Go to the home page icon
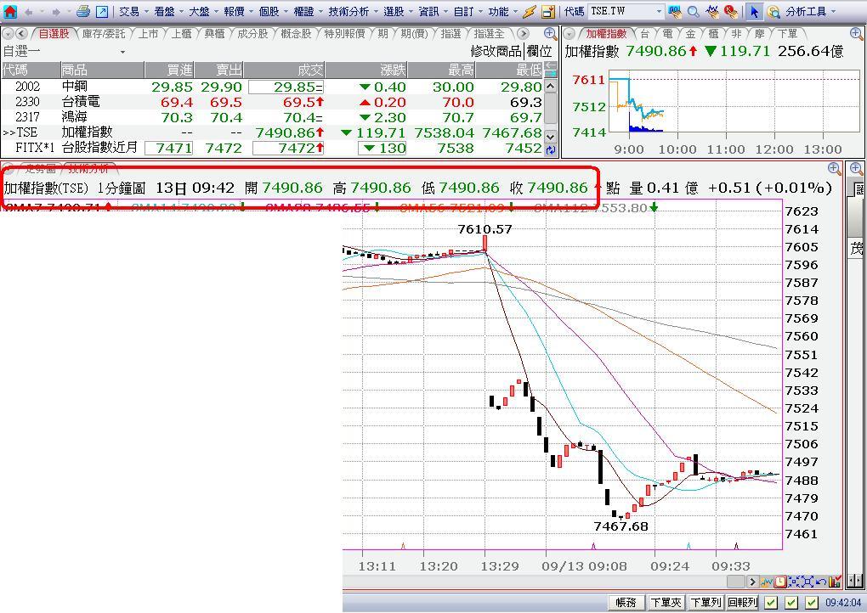 [10, 11]
